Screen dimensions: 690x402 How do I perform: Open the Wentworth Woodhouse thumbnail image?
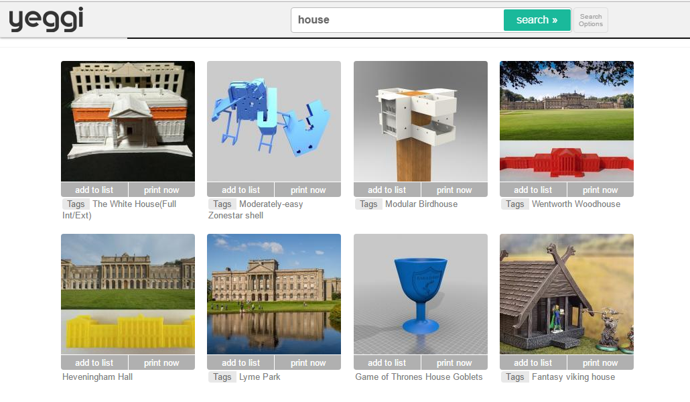(566, 121)
